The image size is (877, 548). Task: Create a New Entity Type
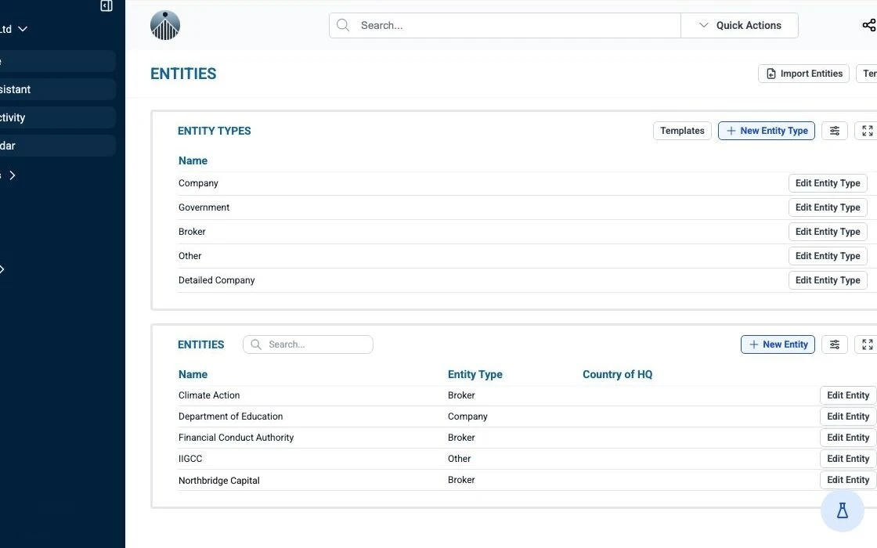coord(767,131)
